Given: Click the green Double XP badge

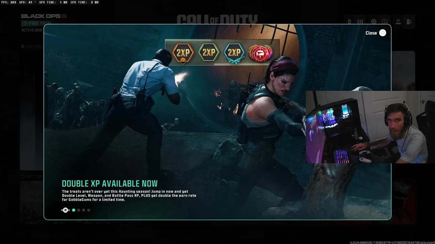Looking at the screenshot, I should 209,53.
